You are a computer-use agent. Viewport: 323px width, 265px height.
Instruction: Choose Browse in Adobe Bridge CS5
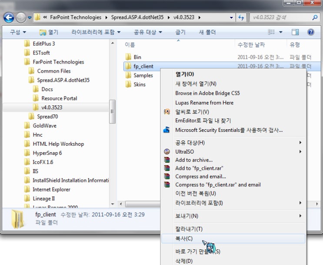[233, 93]
